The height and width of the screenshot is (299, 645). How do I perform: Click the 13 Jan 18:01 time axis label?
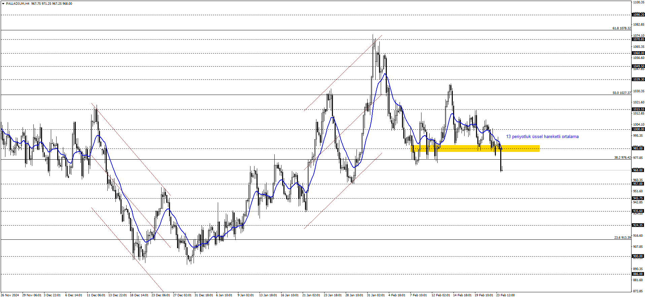pos(268,295)
